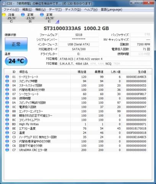
Task: Click status icon of row B8 エンドツーエンドエラー
Action: (x=7, y=111)
